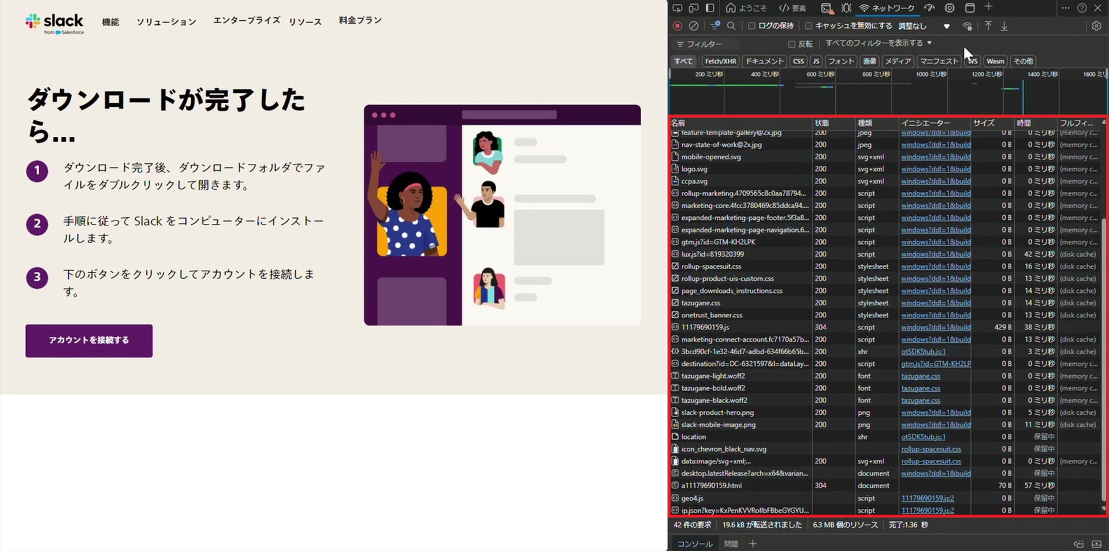Stop recording network log with red button
Image resolution: width=1109 pixels, height=551 pixels.
[x=678, y=26]
